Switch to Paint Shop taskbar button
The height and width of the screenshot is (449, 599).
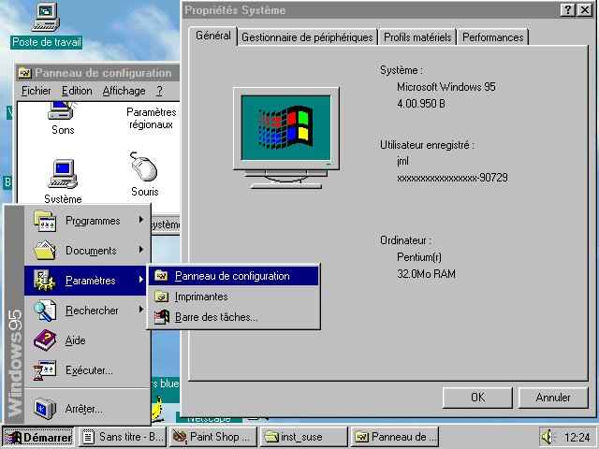coord(212,437)
